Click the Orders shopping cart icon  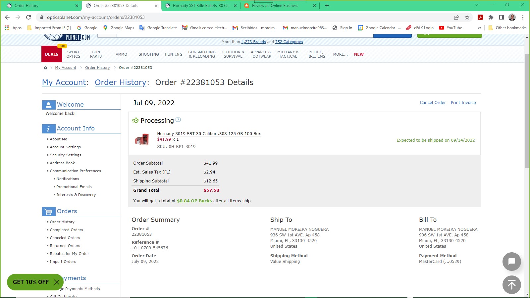click(48, 211)
